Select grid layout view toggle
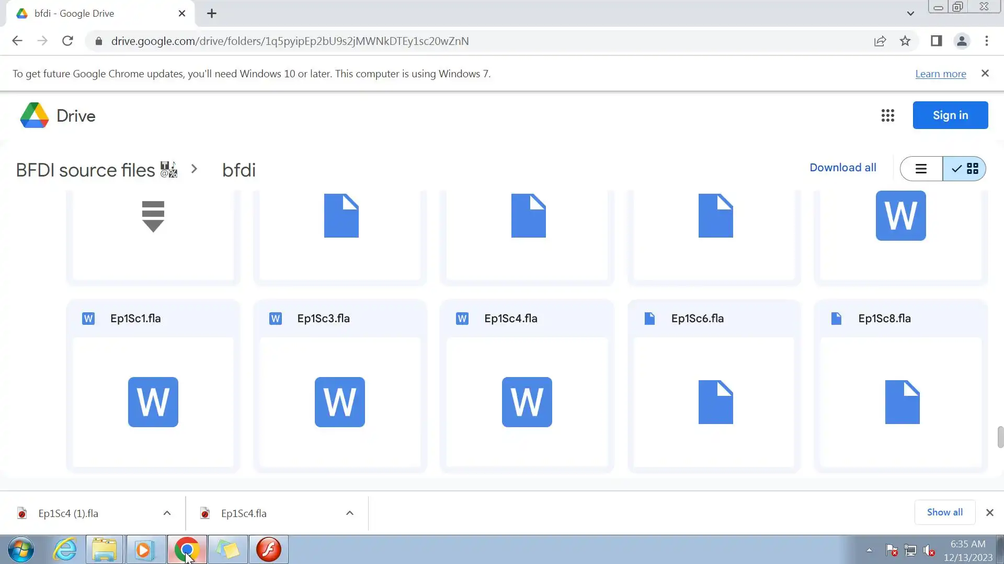The height and width of the screenshot is (564, 1004). click(965, 169)
